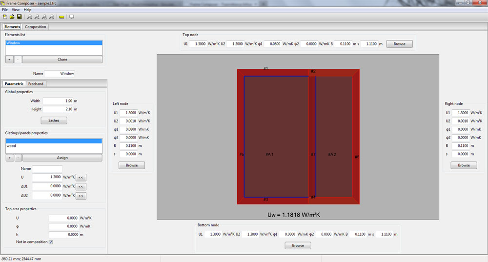This screenshot has width=488, height=262.
Task: Click the Width input field
Action: tap(58, 101)
